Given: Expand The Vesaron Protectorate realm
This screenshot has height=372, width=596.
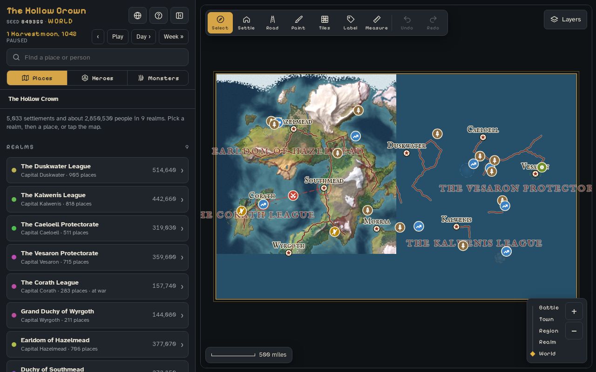Looking at the screenshot, I should (x=97, y=257).
